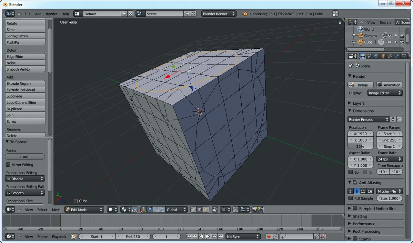
Task: Click the Smooth Vertex button
Action: [x=25, y=69]
